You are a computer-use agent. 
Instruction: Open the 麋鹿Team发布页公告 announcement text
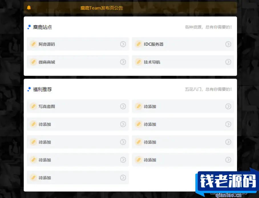click(x=102, y=8)
